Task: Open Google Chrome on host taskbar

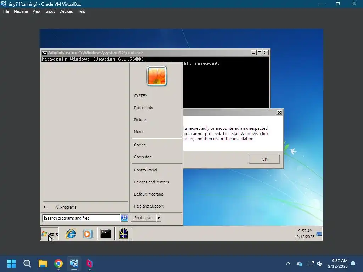Action: pyautogui.click(x=58, y=263)
